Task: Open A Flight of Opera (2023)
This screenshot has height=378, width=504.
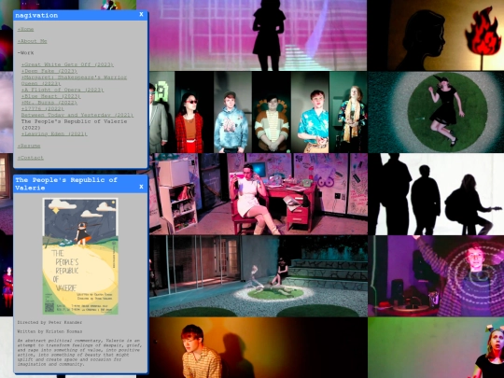Action: pyautogui.click(x=63, y=90)
